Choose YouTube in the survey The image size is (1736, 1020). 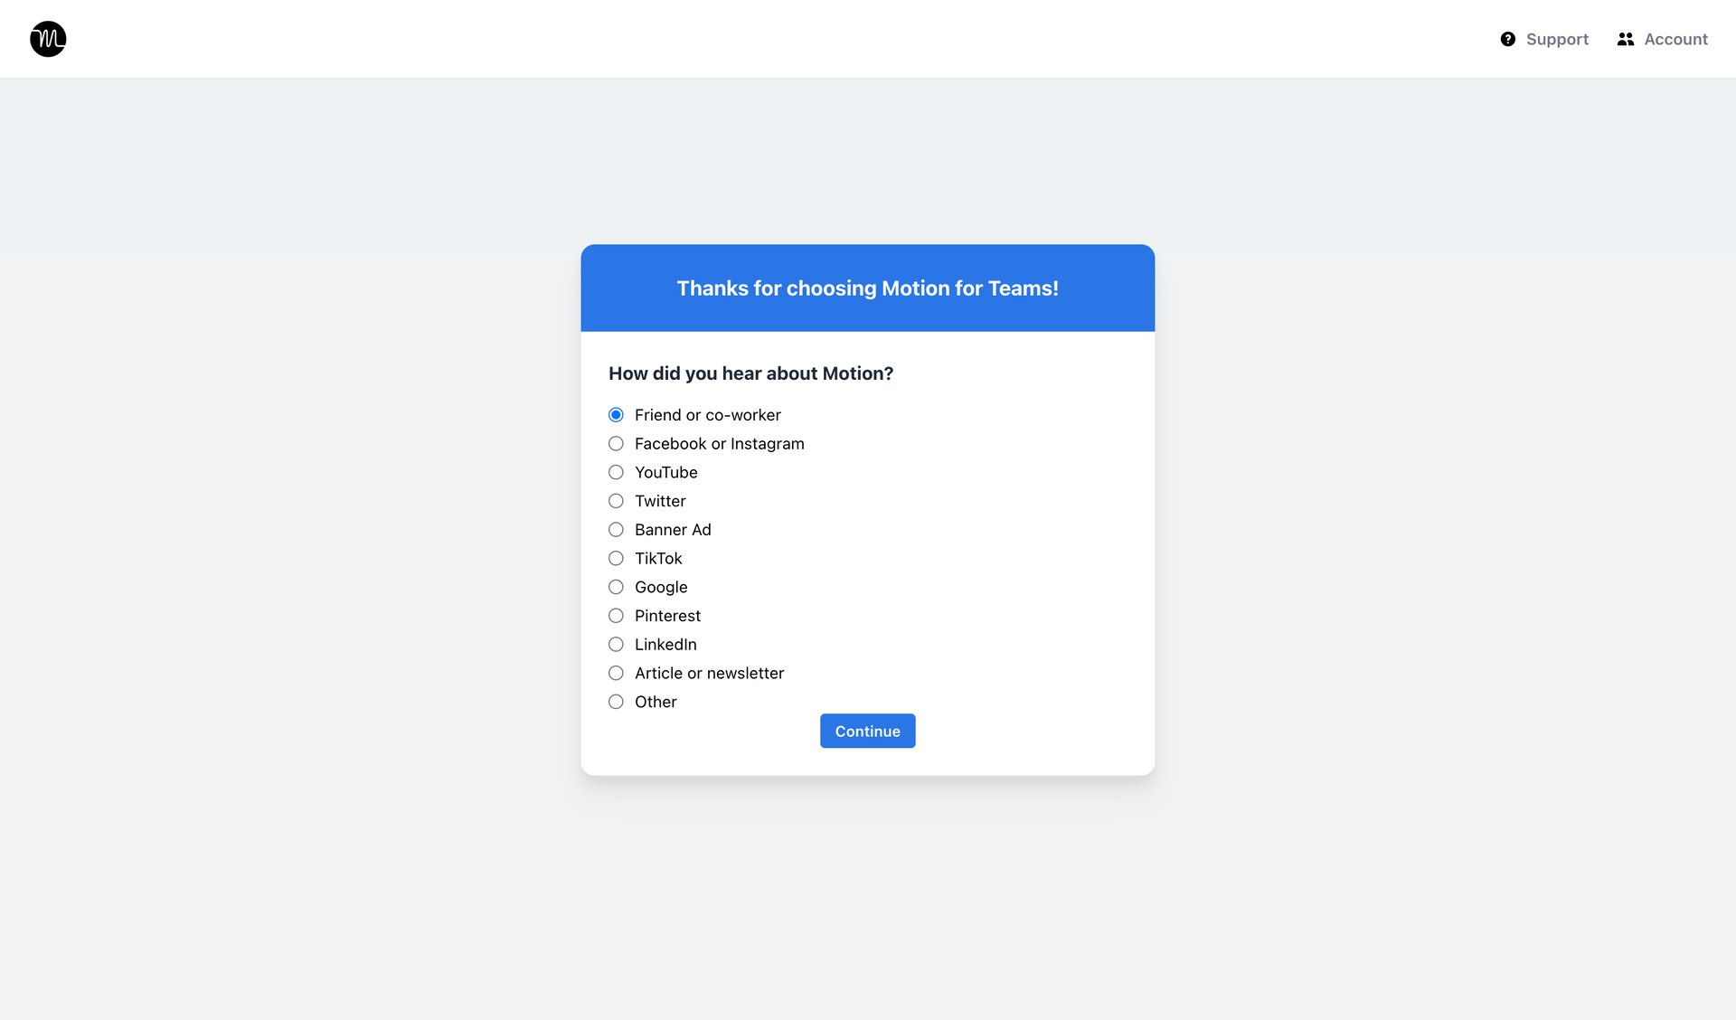(616, 472)
